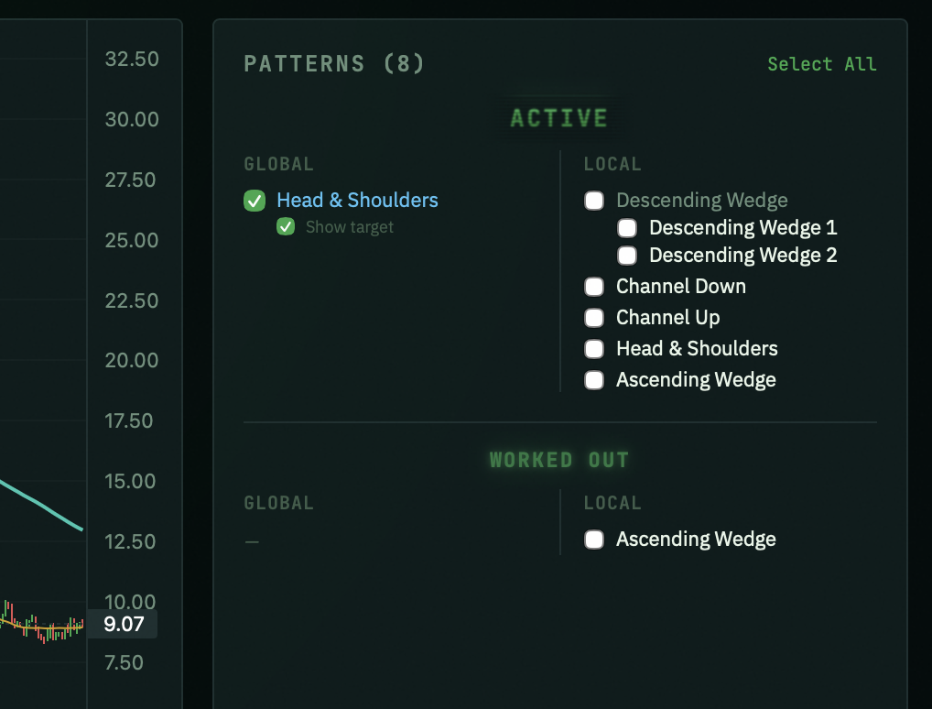This screenshot has width=932, height=709.
Task: Click the Channel Down label text
Action: coord(680,287)
